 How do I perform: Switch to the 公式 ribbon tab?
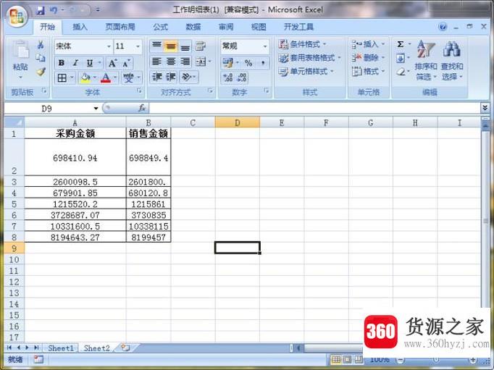(160, 27)
